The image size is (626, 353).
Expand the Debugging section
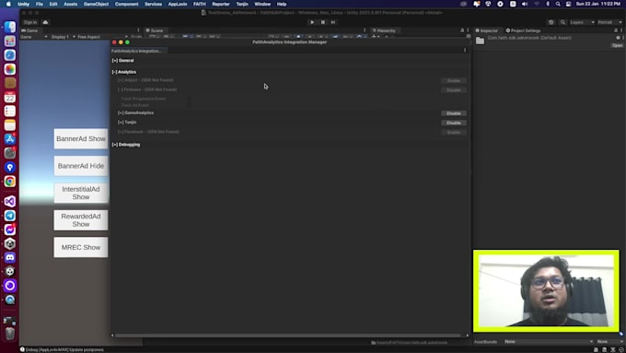126,145
